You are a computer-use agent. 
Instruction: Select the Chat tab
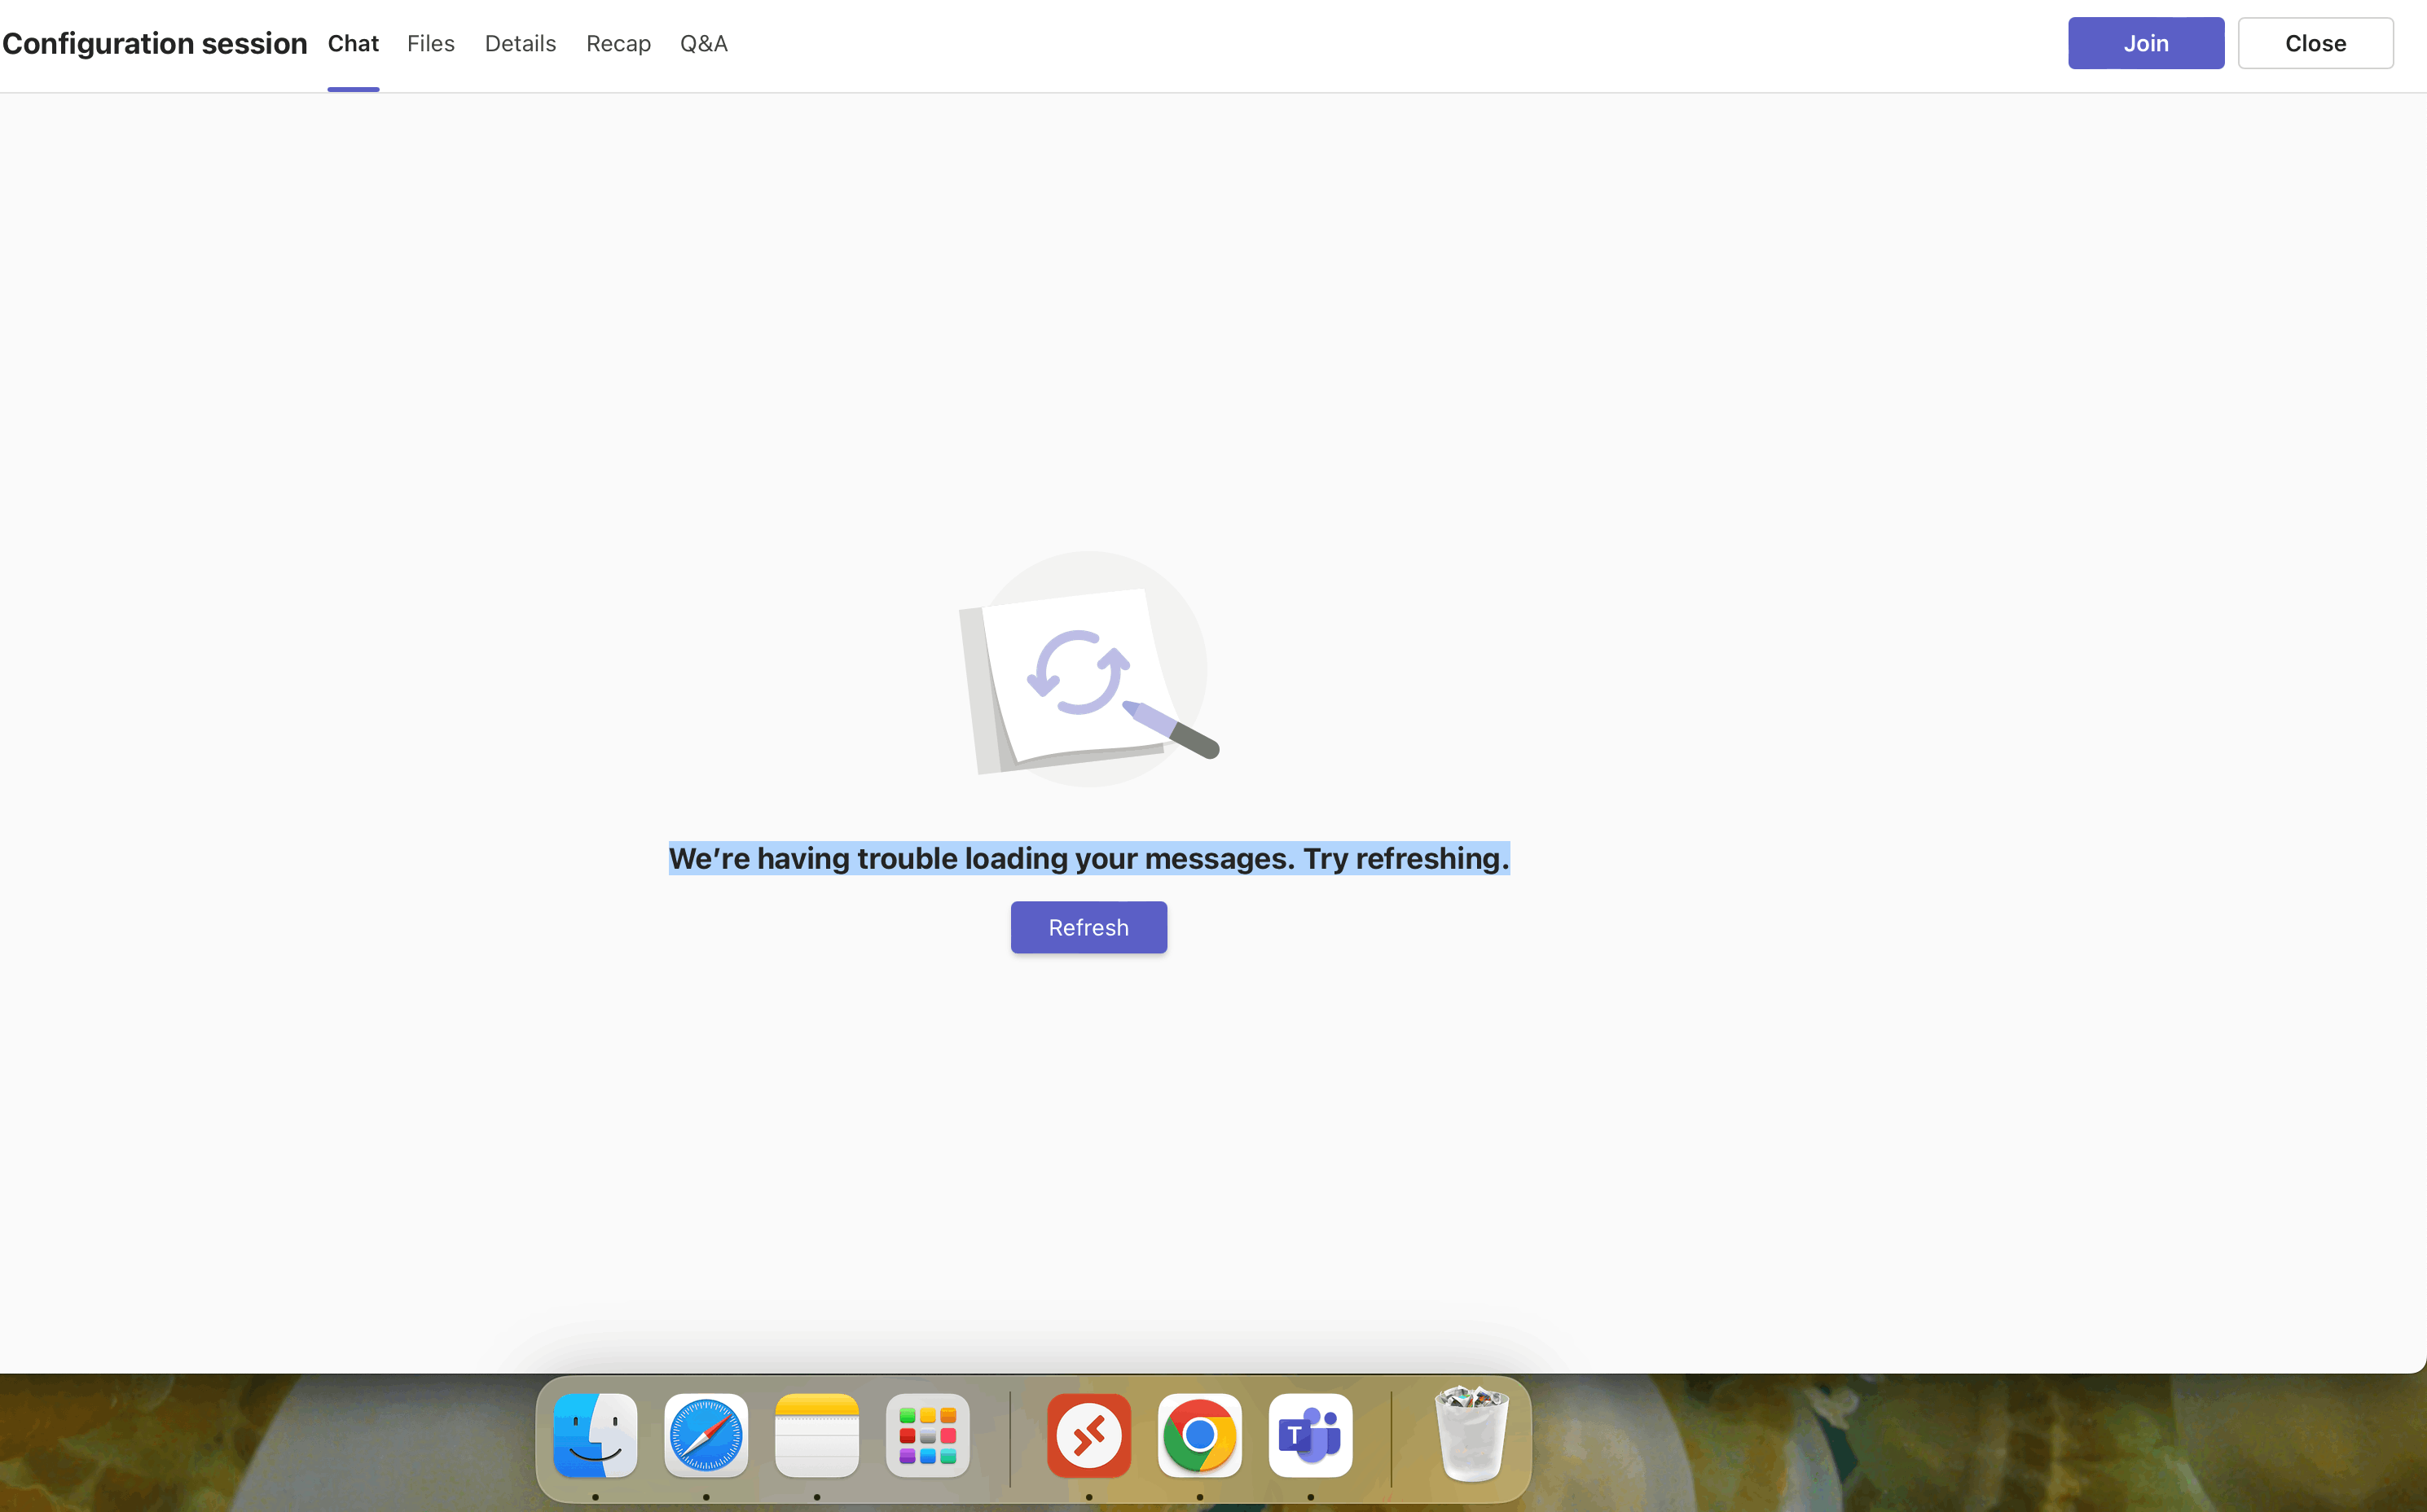353,44
